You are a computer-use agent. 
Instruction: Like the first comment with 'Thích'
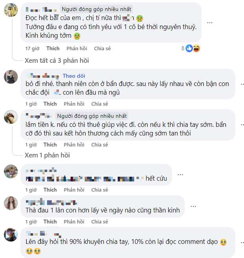[53, 49]
